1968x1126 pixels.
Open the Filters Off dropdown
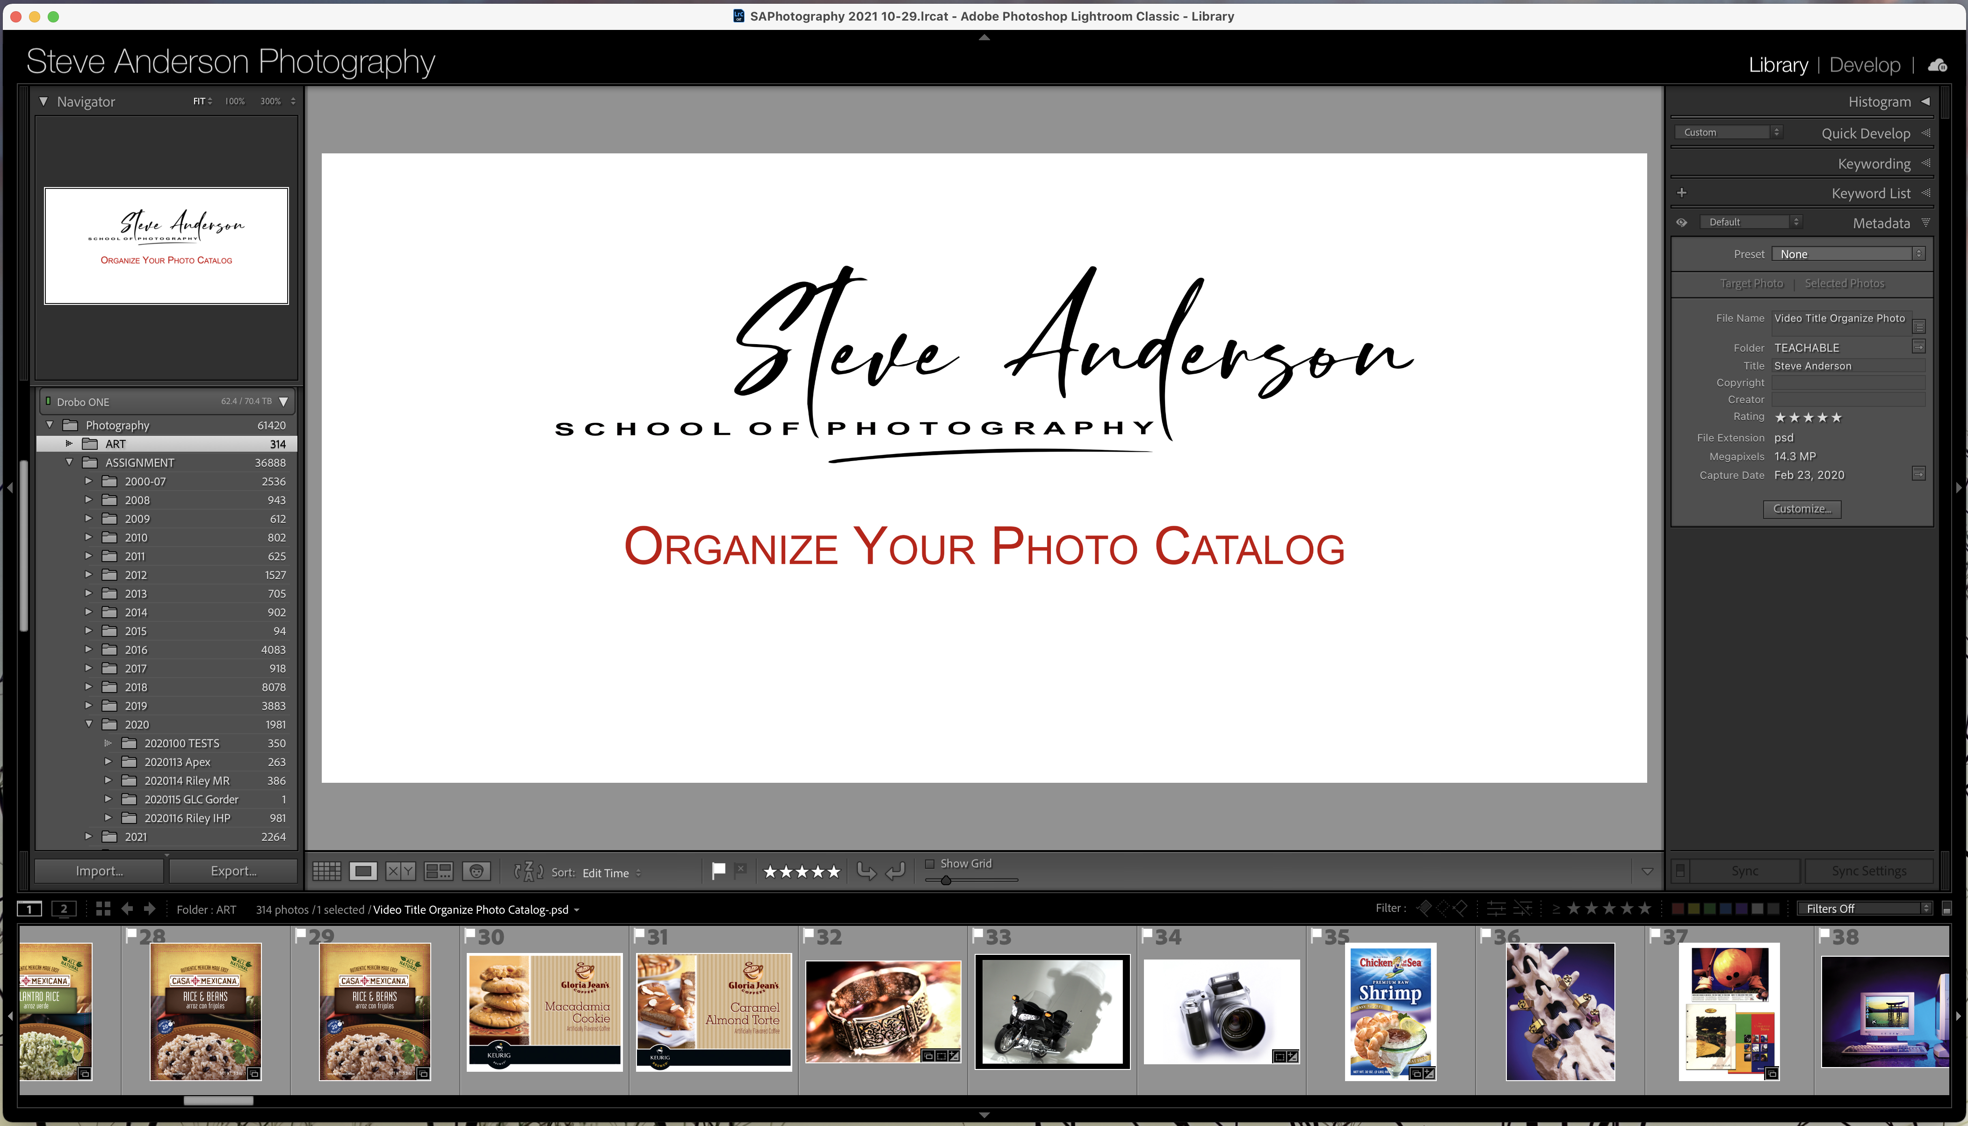click(1864, 909)
